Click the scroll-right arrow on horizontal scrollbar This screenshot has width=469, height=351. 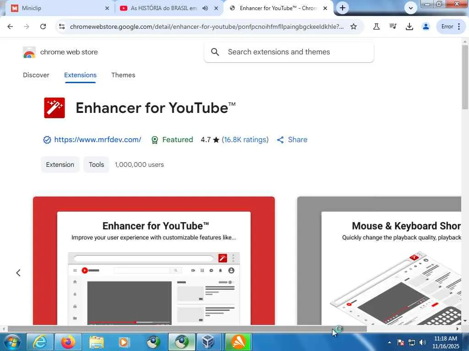pos(458,329)
